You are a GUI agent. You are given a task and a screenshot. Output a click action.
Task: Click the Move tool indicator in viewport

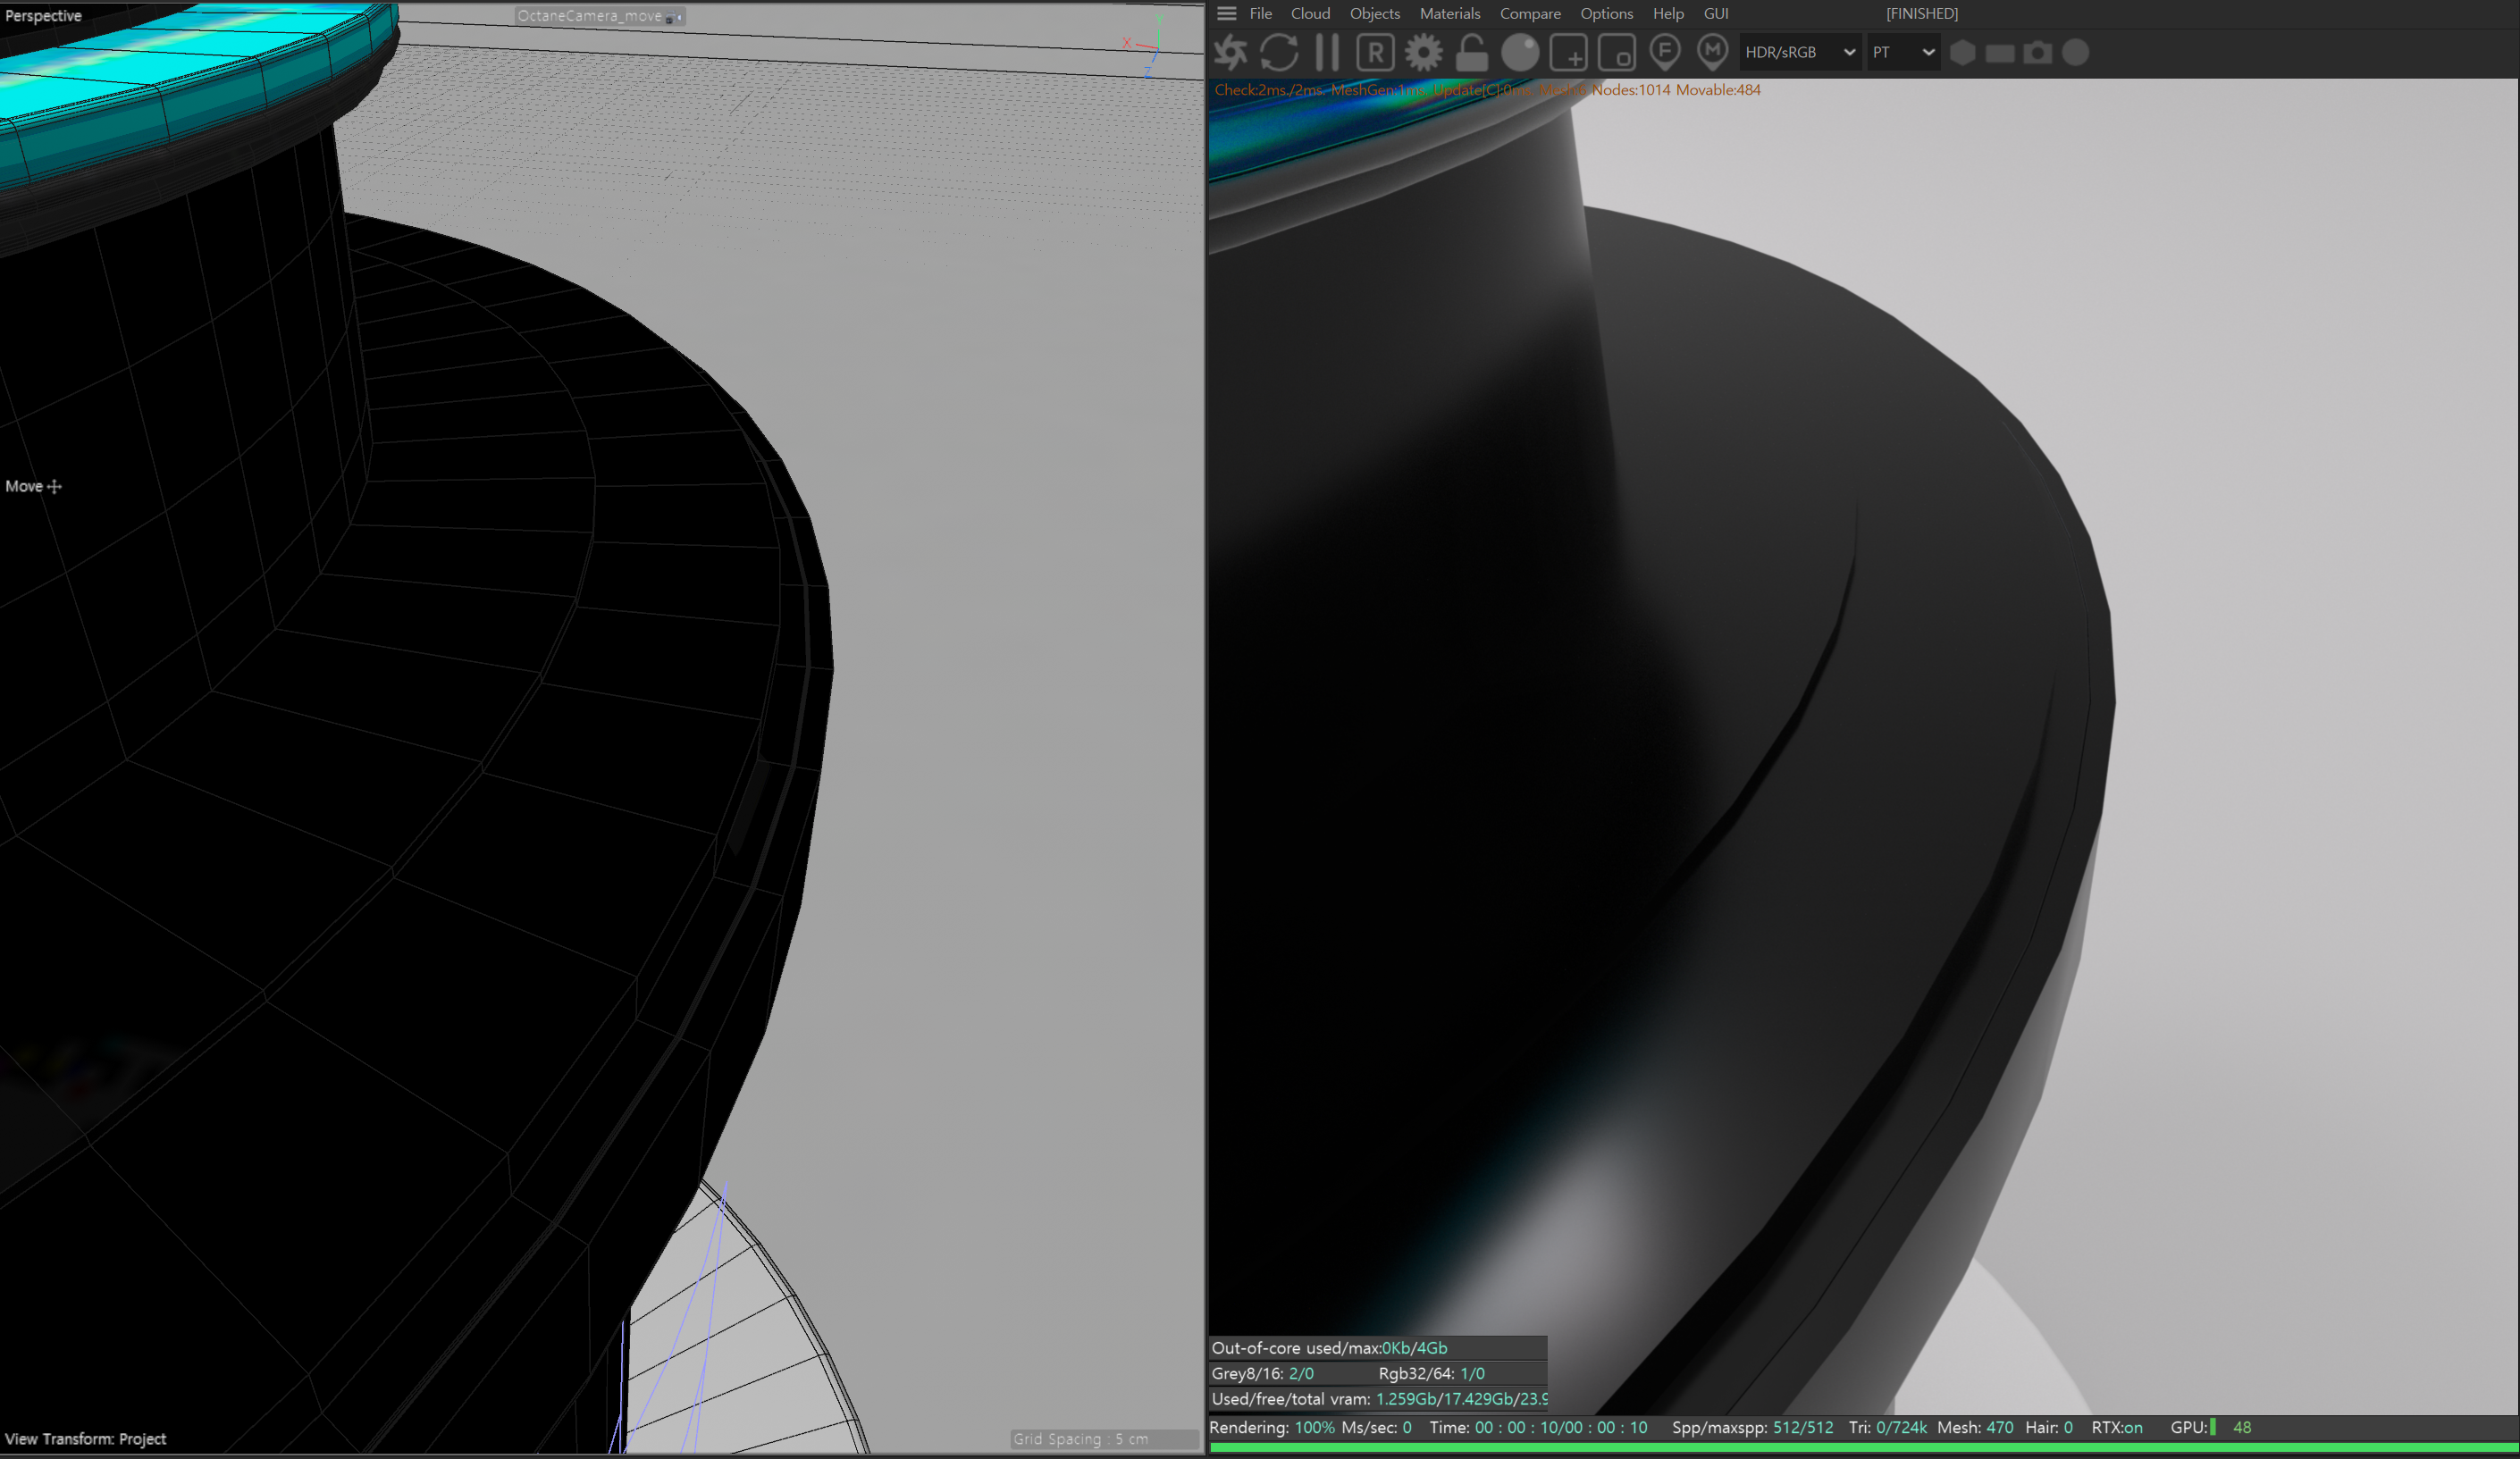point(33,486)
